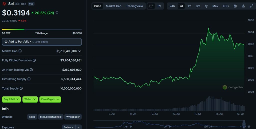Select the 24h time range

pos(172,6)
